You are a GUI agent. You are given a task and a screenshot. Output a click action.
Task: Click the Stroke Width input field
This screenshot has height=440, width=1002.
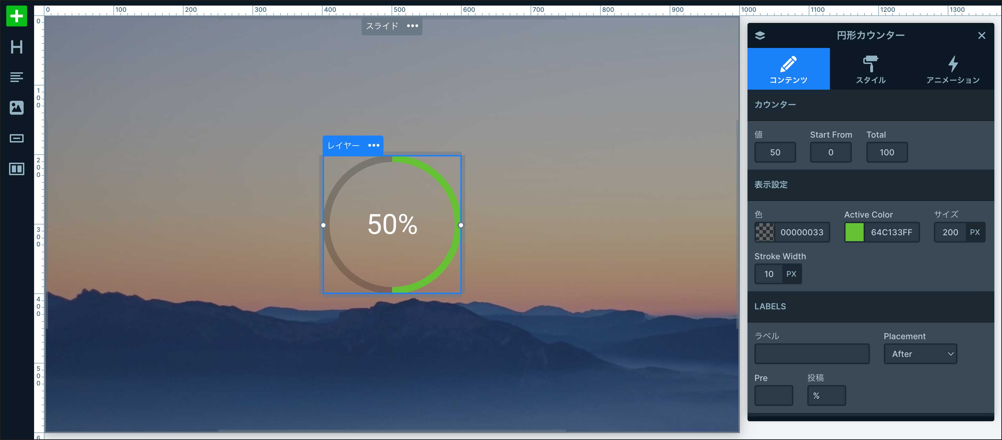(x=769, y=274)
